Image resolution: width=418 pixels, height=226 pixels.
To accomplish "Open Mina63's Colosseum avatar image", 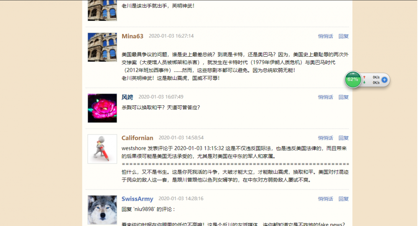I will (x=102, y=47).
